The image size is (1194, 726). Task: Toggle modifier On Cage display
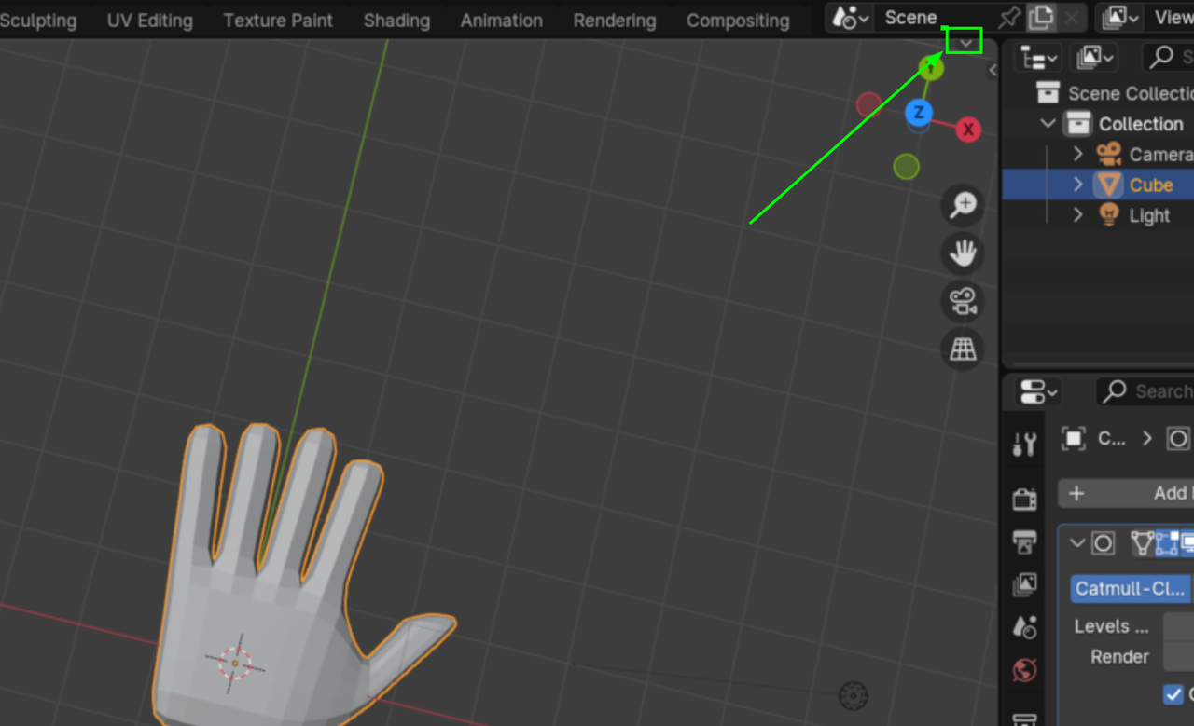(1143, 542)
